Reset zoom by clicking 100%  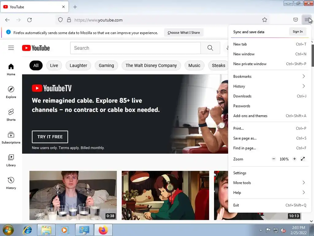284,159
